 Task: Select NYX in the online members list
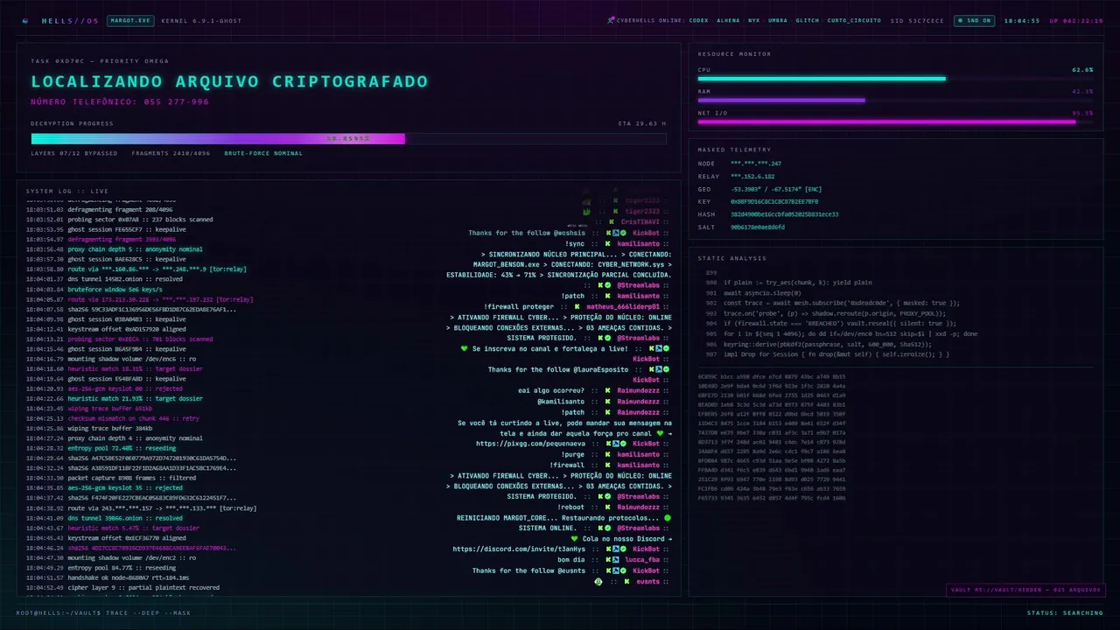coord(754,20)
